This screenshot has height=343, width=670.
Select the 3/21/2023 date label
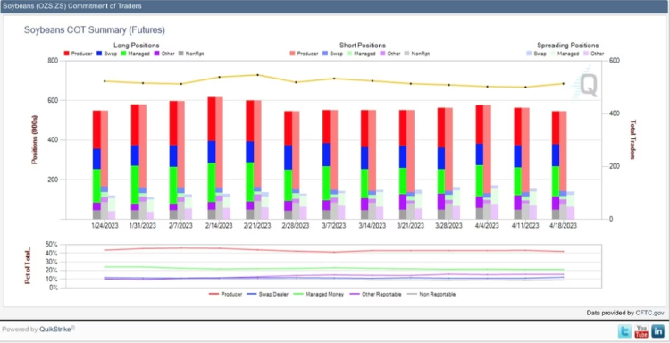tap(411, 226)
